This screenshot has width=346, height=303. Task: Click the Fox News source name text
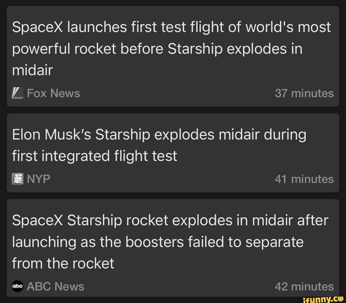pyautogui.click(x=53, y=93)
